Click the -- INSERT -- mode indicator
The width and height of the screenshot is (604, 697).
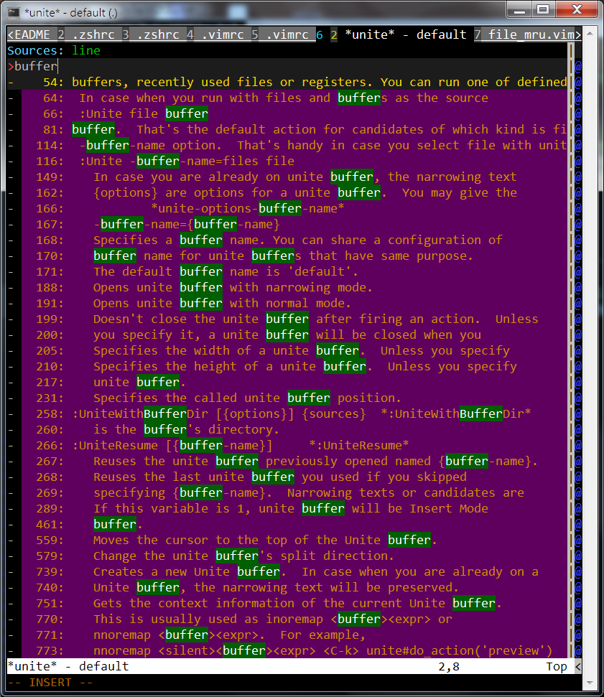click(50, 683)
